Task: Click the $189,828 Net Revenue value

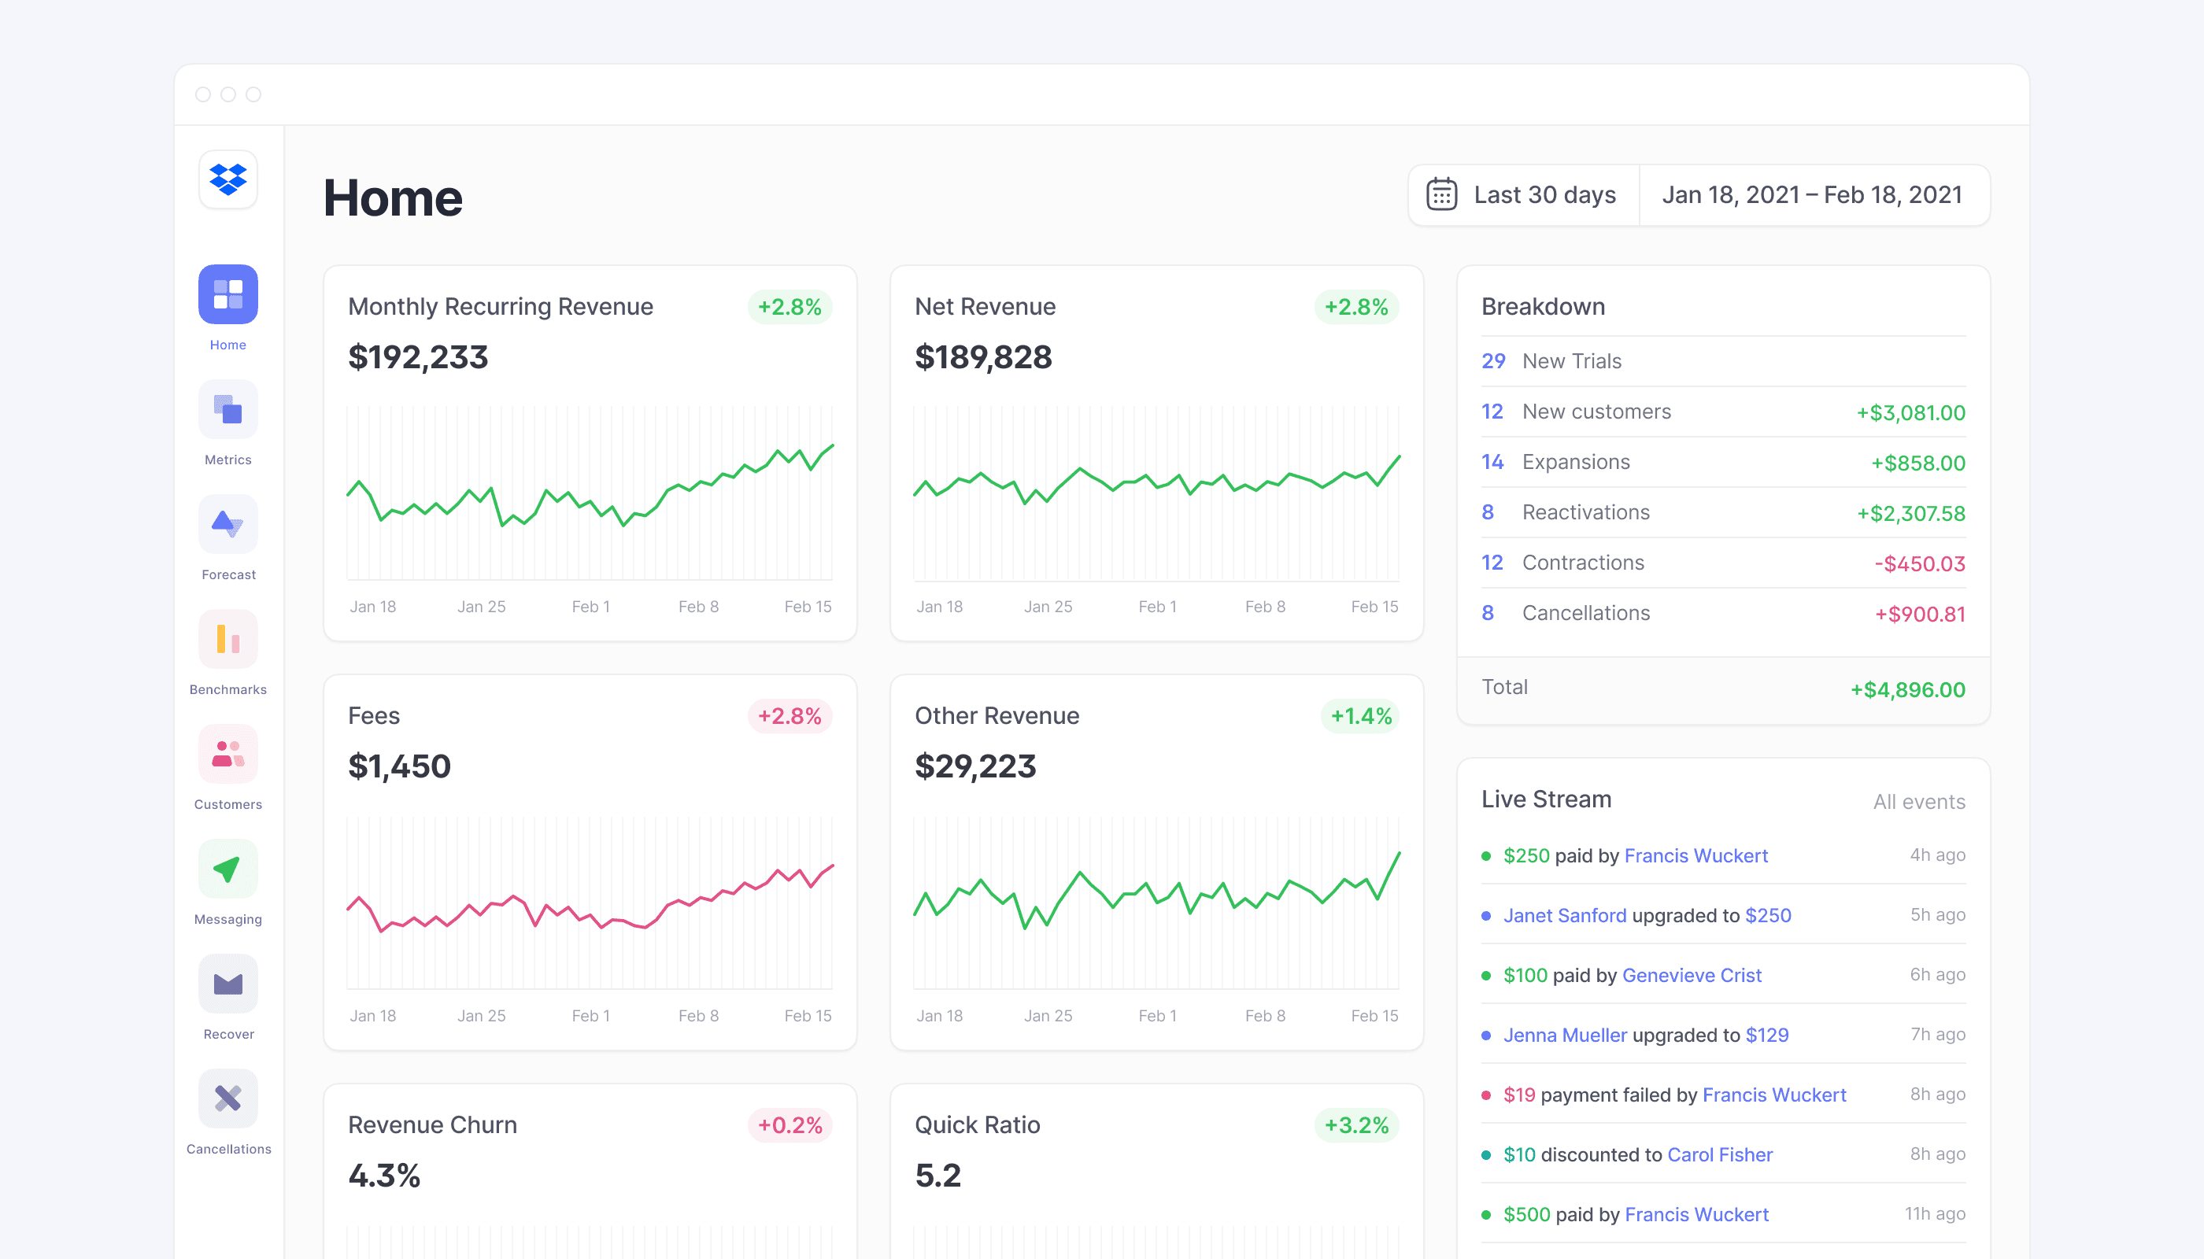Action: coord(983,357)
